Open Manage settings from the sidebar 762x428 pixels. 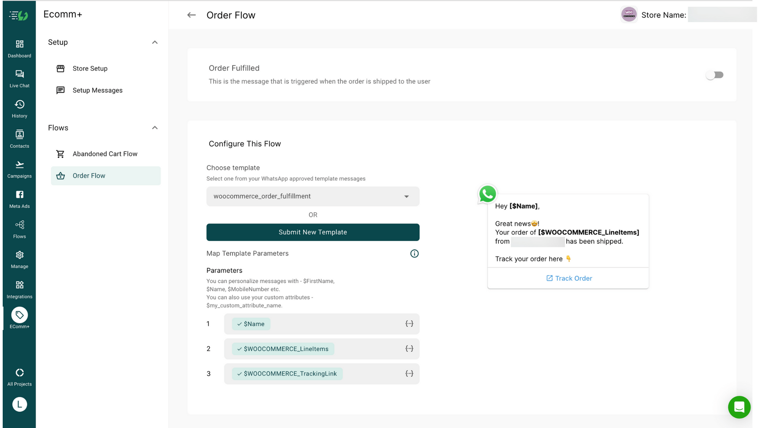19,258
